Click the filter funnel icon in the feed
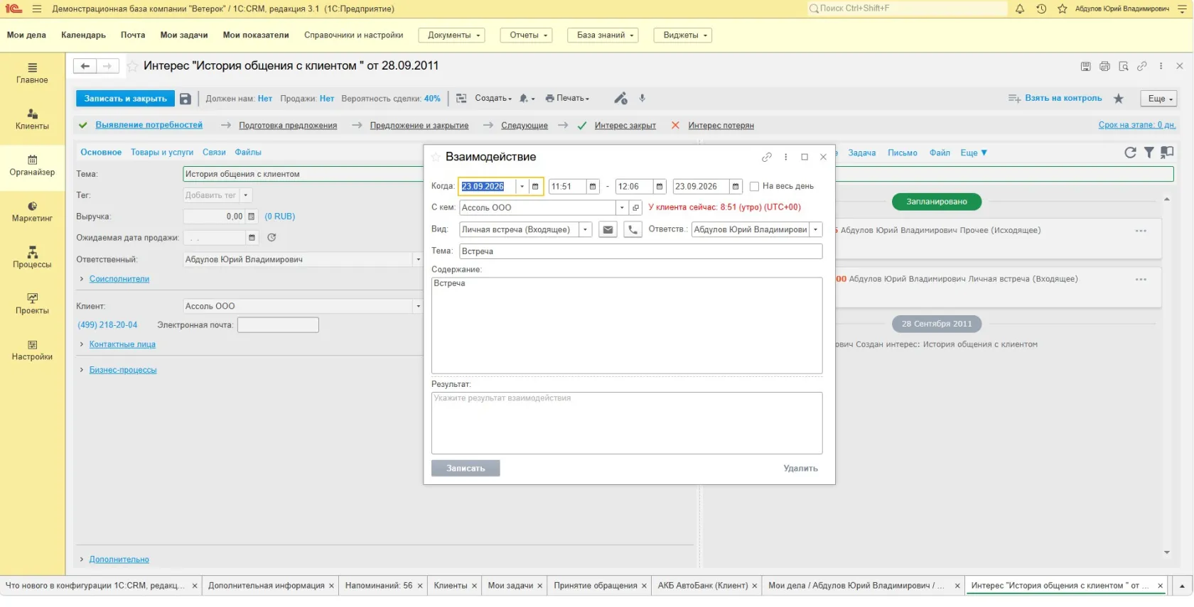 coord(1149,153)
